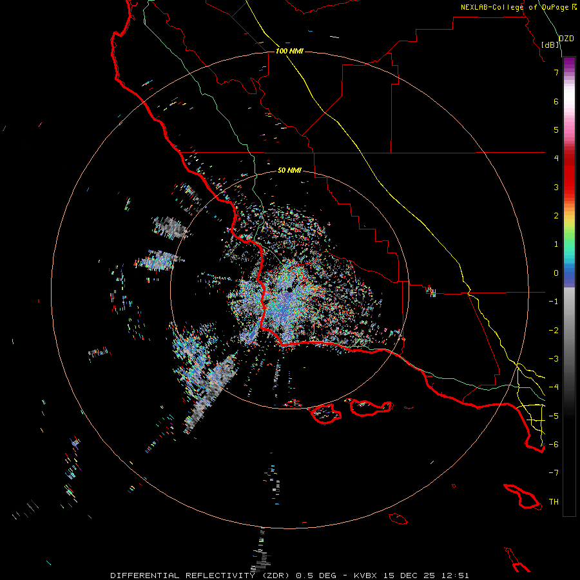Click the "3" value on the color scale
Image resolution: width=580 pixels, height=580 pixels.
[556, 187]
